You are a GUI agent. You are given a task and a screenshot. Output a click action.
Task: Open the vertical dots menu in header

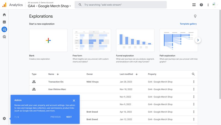click(208, 5)
